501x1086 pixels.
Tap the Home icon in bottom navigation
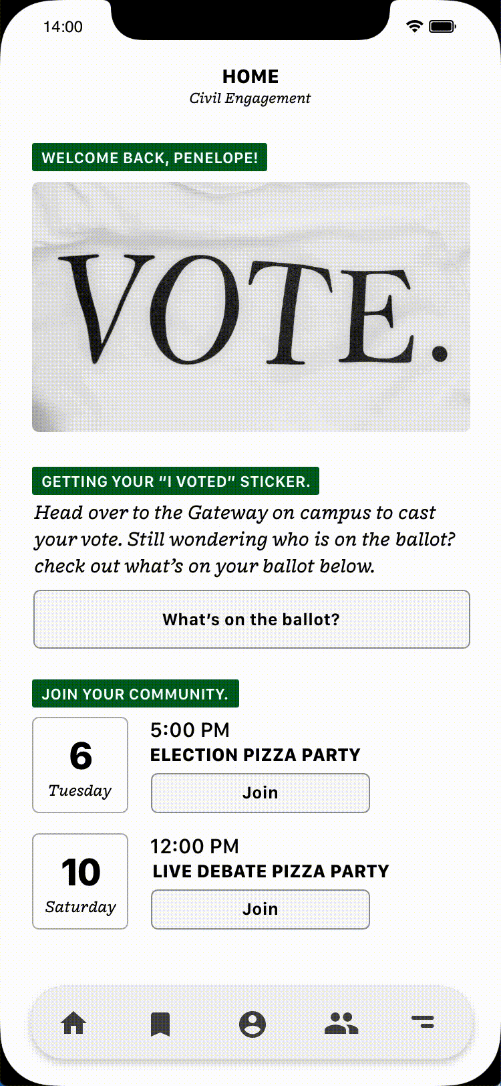tap(73, 1023)
